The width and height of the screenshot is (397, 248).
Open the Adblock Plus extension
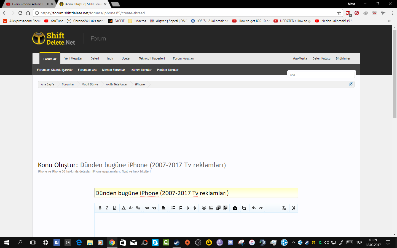click(348, 13)
